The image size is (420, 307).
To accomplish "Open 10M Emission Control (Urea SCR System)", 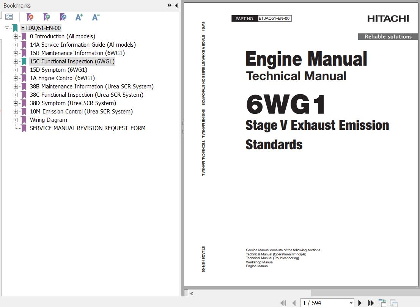I will pos(81,112).
